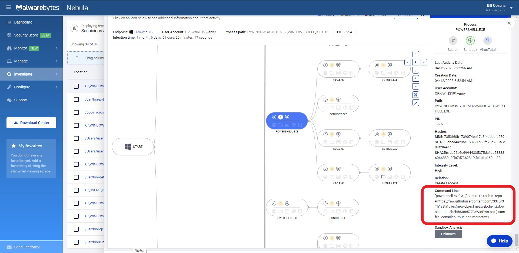Click the process gear icon on selected POWERSHELL.EXE node
The image size is (519, 253).
[x=274, y=117]
